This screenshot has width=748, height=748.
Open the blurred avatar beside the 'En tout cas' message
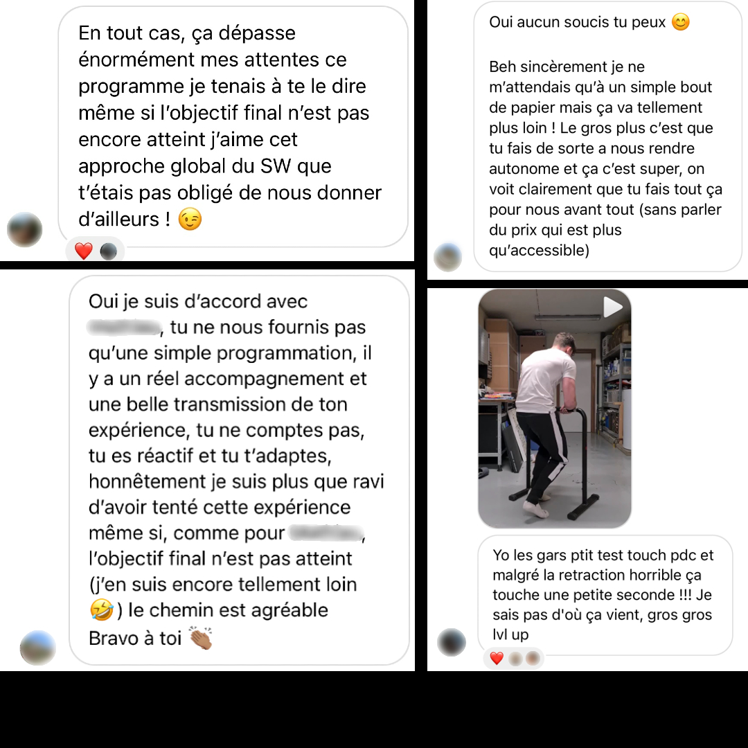[x=25, y=229]
